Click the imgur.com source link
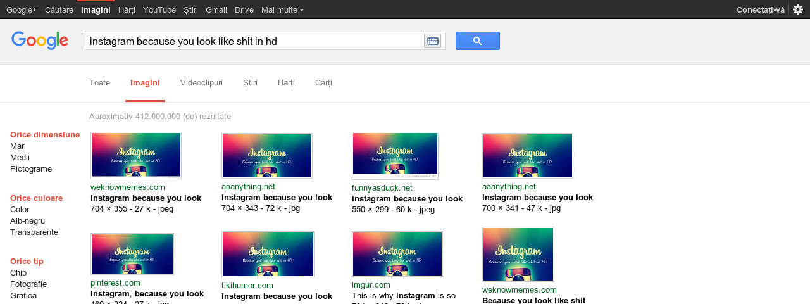Image resolution: width=810 pixels, height=304 pixels. (371, 284)
